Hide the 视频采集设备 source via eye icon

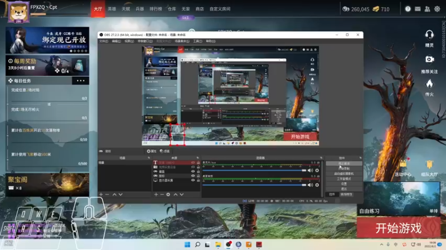pyautogui.click(x=193, y=167)
